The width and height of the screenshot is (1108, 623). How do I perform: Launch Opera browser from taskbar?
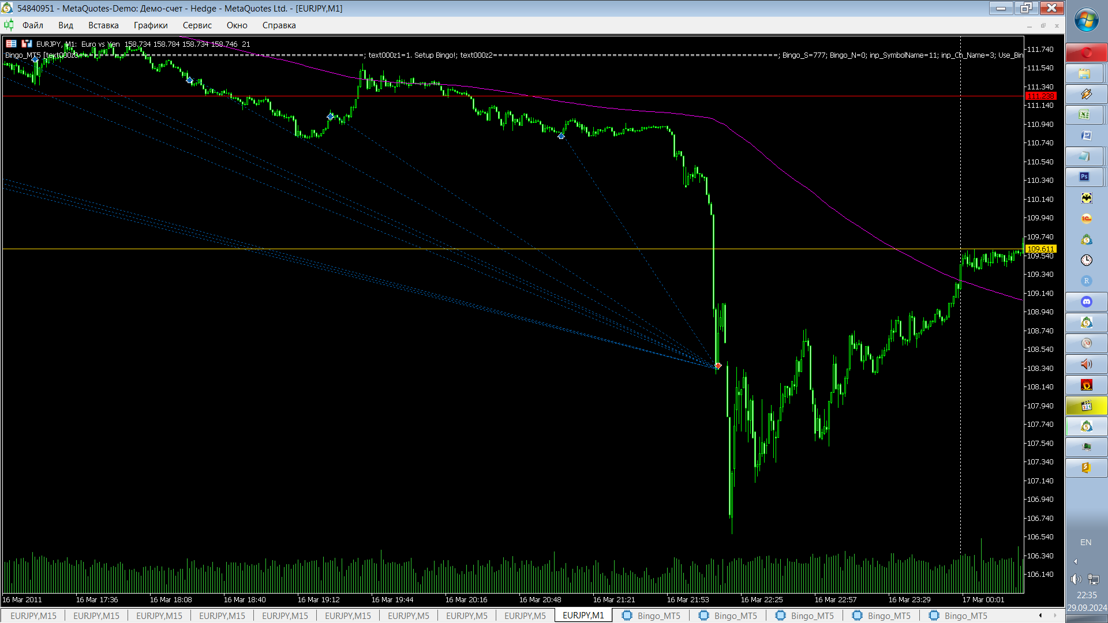click(1086, 53)
